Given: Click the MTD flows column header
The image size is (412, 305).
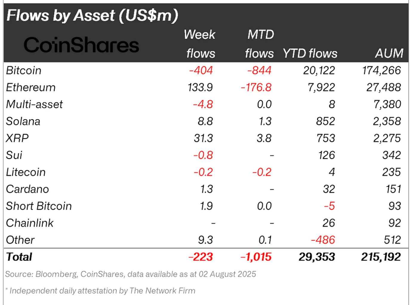Looking at the screenshot, I should pyautogui.click(x=259, y=44).
